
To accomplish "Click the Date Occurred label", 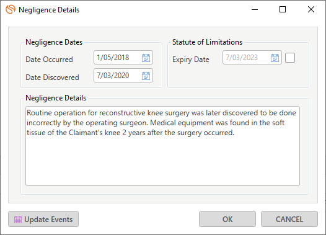I will pyautogui.click(x=50, y=60).
